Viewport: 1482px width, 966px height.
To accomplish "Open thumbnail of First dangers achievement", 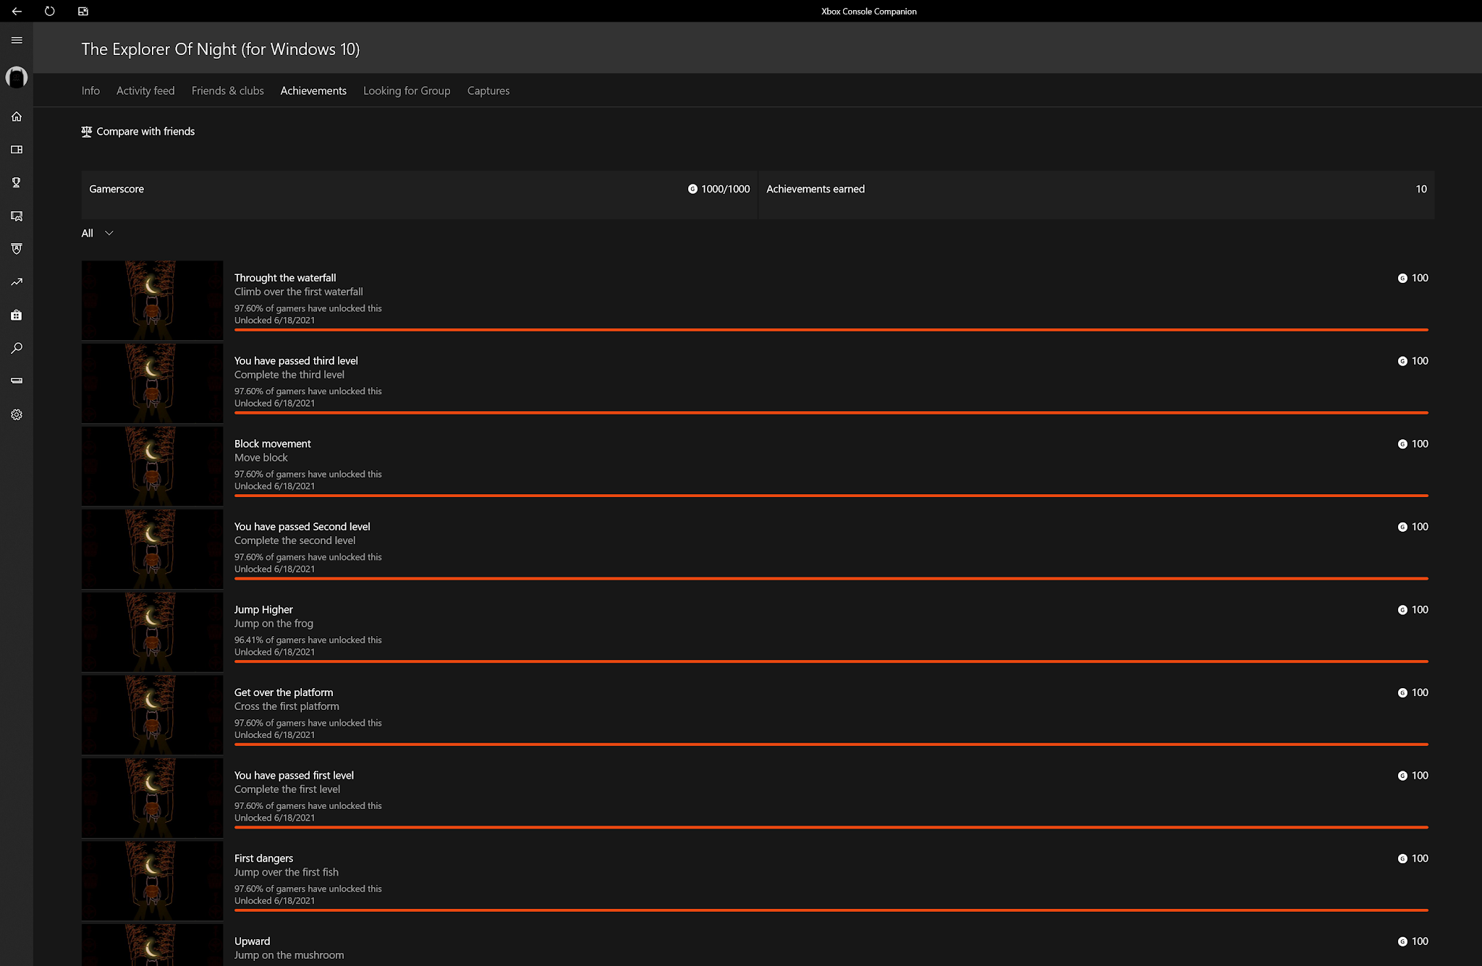I will [152, 881].
